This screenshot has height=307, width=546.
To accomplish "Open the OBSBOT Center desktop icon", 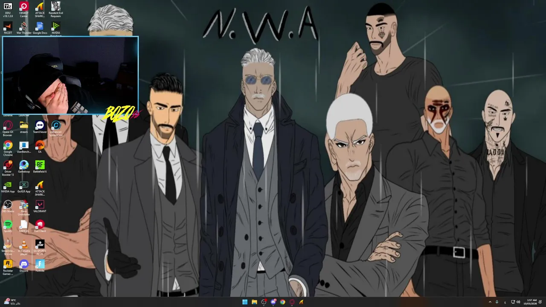I will click(x=24, y=9).
